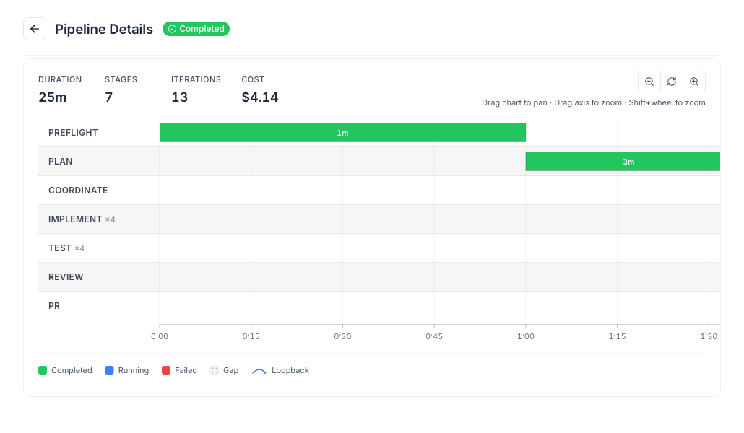Select the green PLAN 3m bar
Viewport: 744px width, 433px height.
pos(623,162)
